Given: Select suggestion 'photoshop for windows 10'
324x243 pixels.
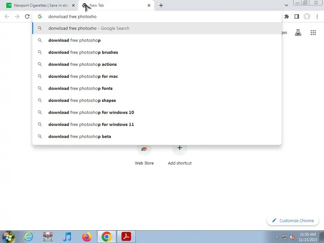Looking at the screenshot, I should [x=157, y=112].
